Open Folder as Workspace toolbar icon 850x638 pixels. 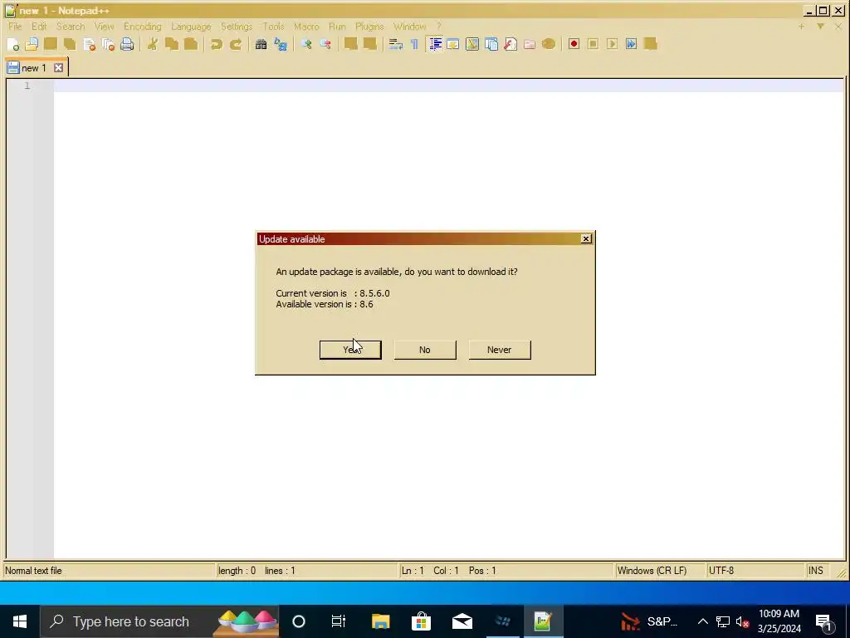530,45
